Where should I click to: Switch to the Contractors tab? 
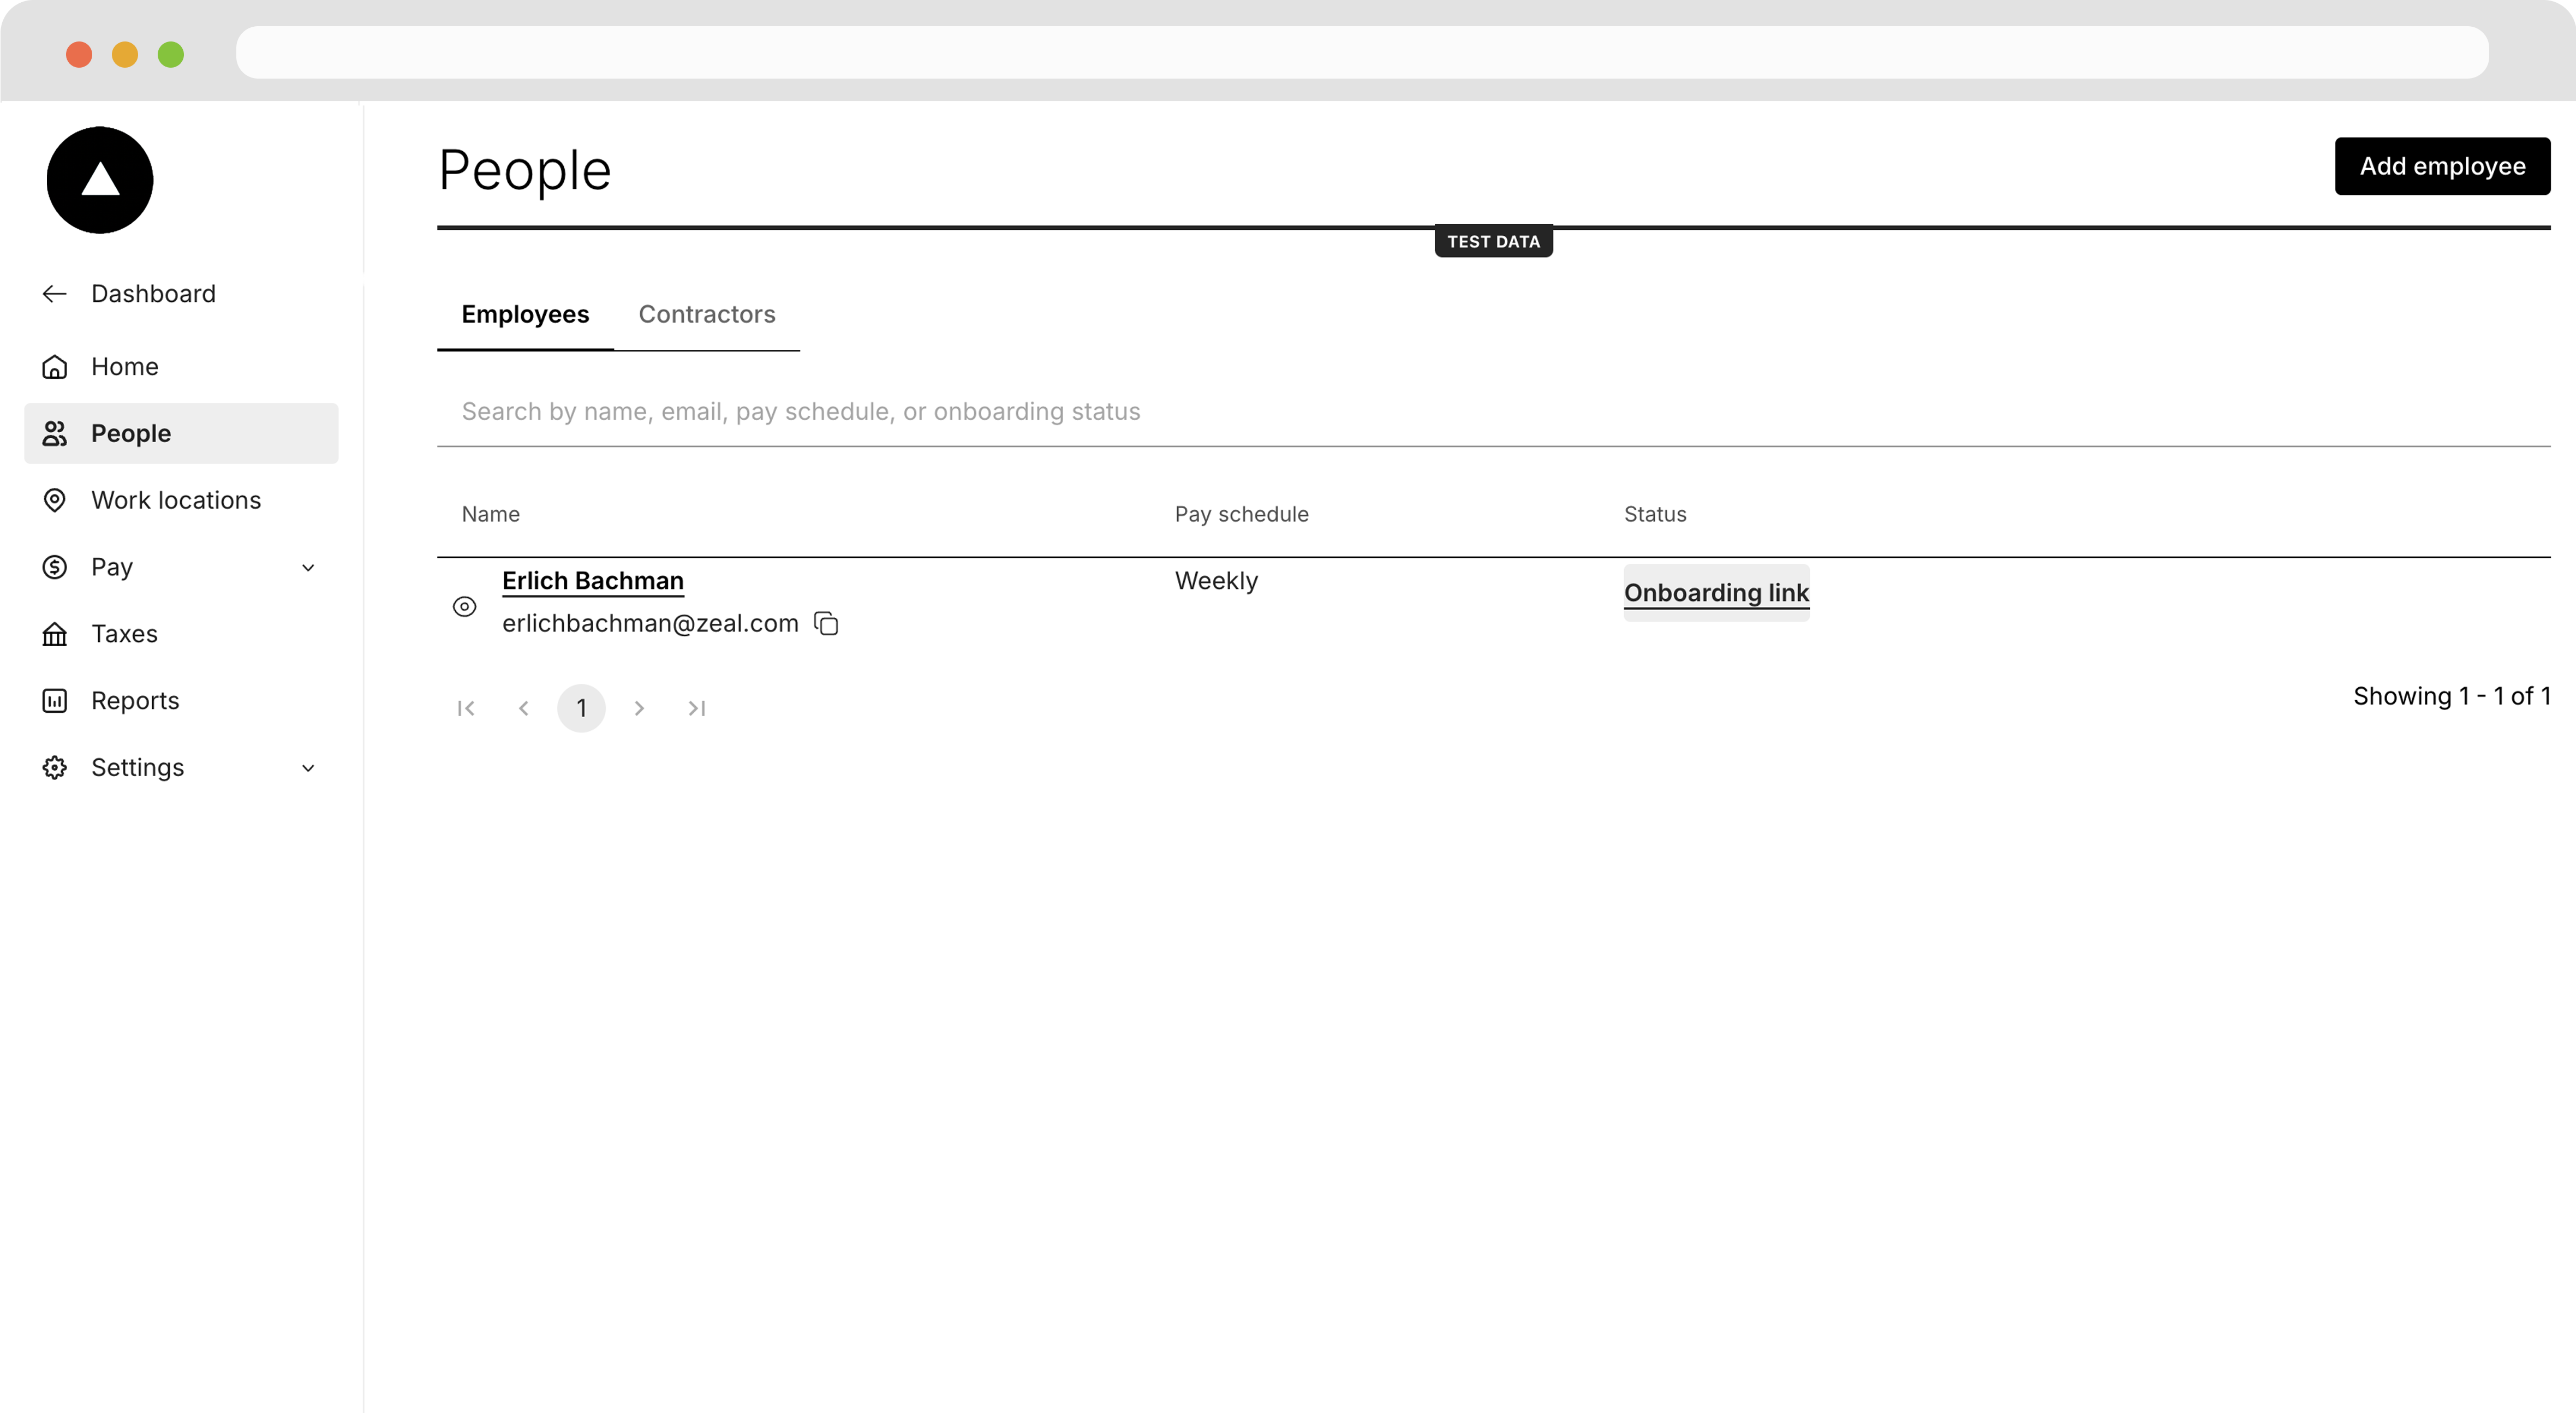tap(706, 313)
